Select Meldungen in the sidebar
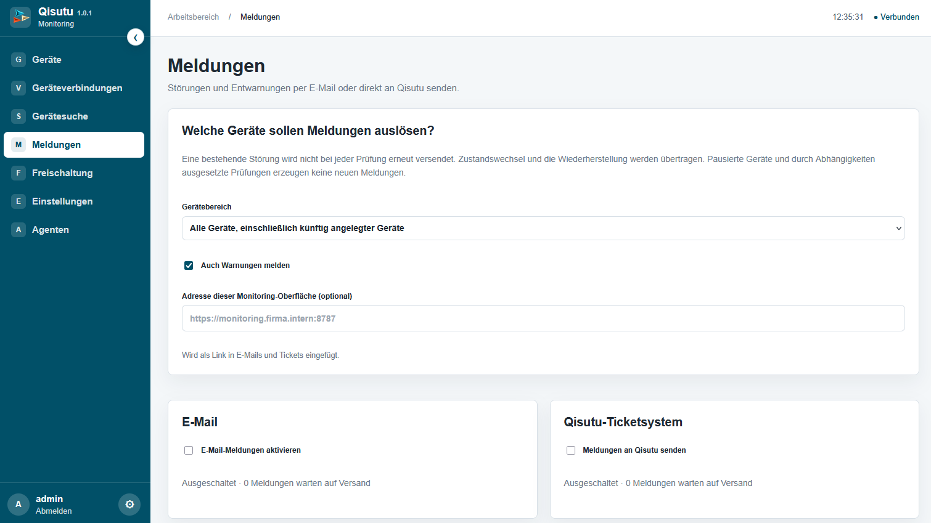Viewport: 931px width, 523px height. click(x=74, y=145)
